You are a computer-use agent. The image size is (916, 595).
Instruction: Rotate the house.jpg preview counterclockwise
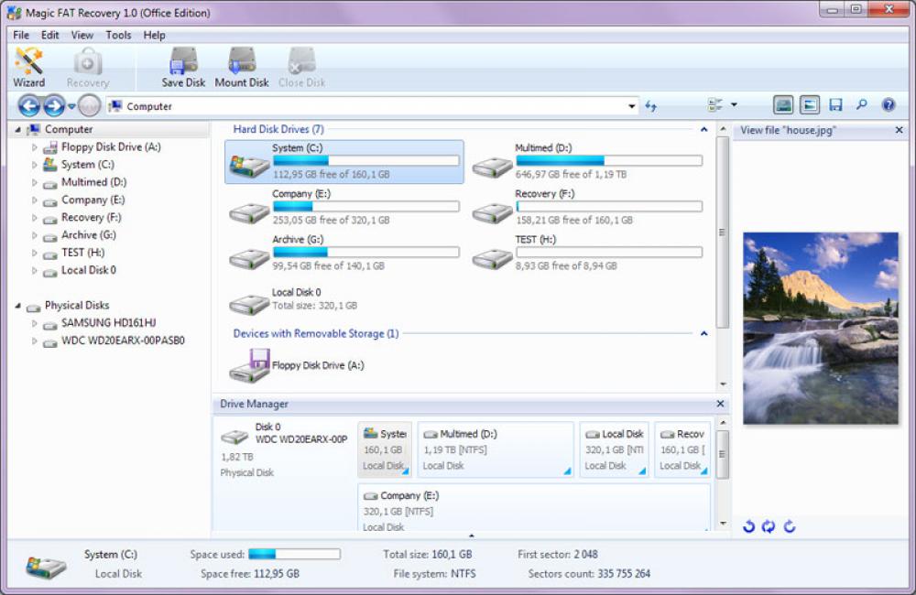[x=748, y=526]
